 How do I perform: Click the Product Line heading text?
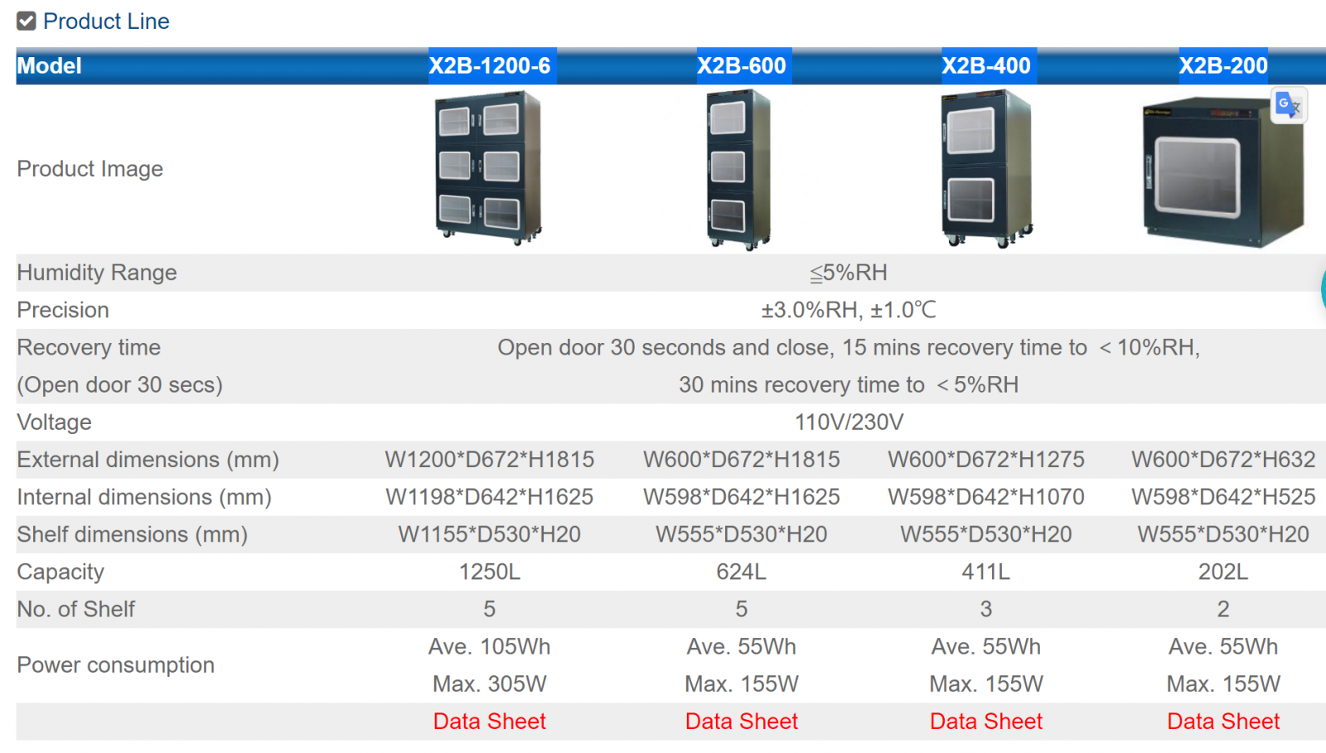click(x=106, y=22)
